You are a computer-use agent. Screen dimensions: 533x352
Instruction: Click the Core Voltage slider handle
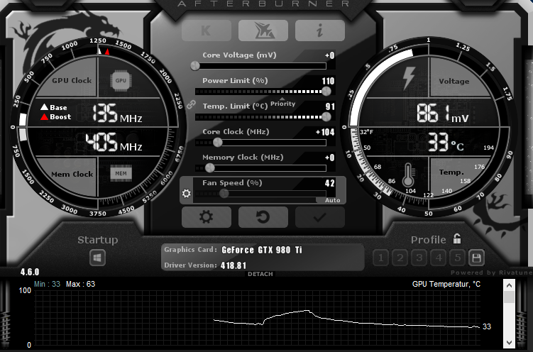pos(195,66)
